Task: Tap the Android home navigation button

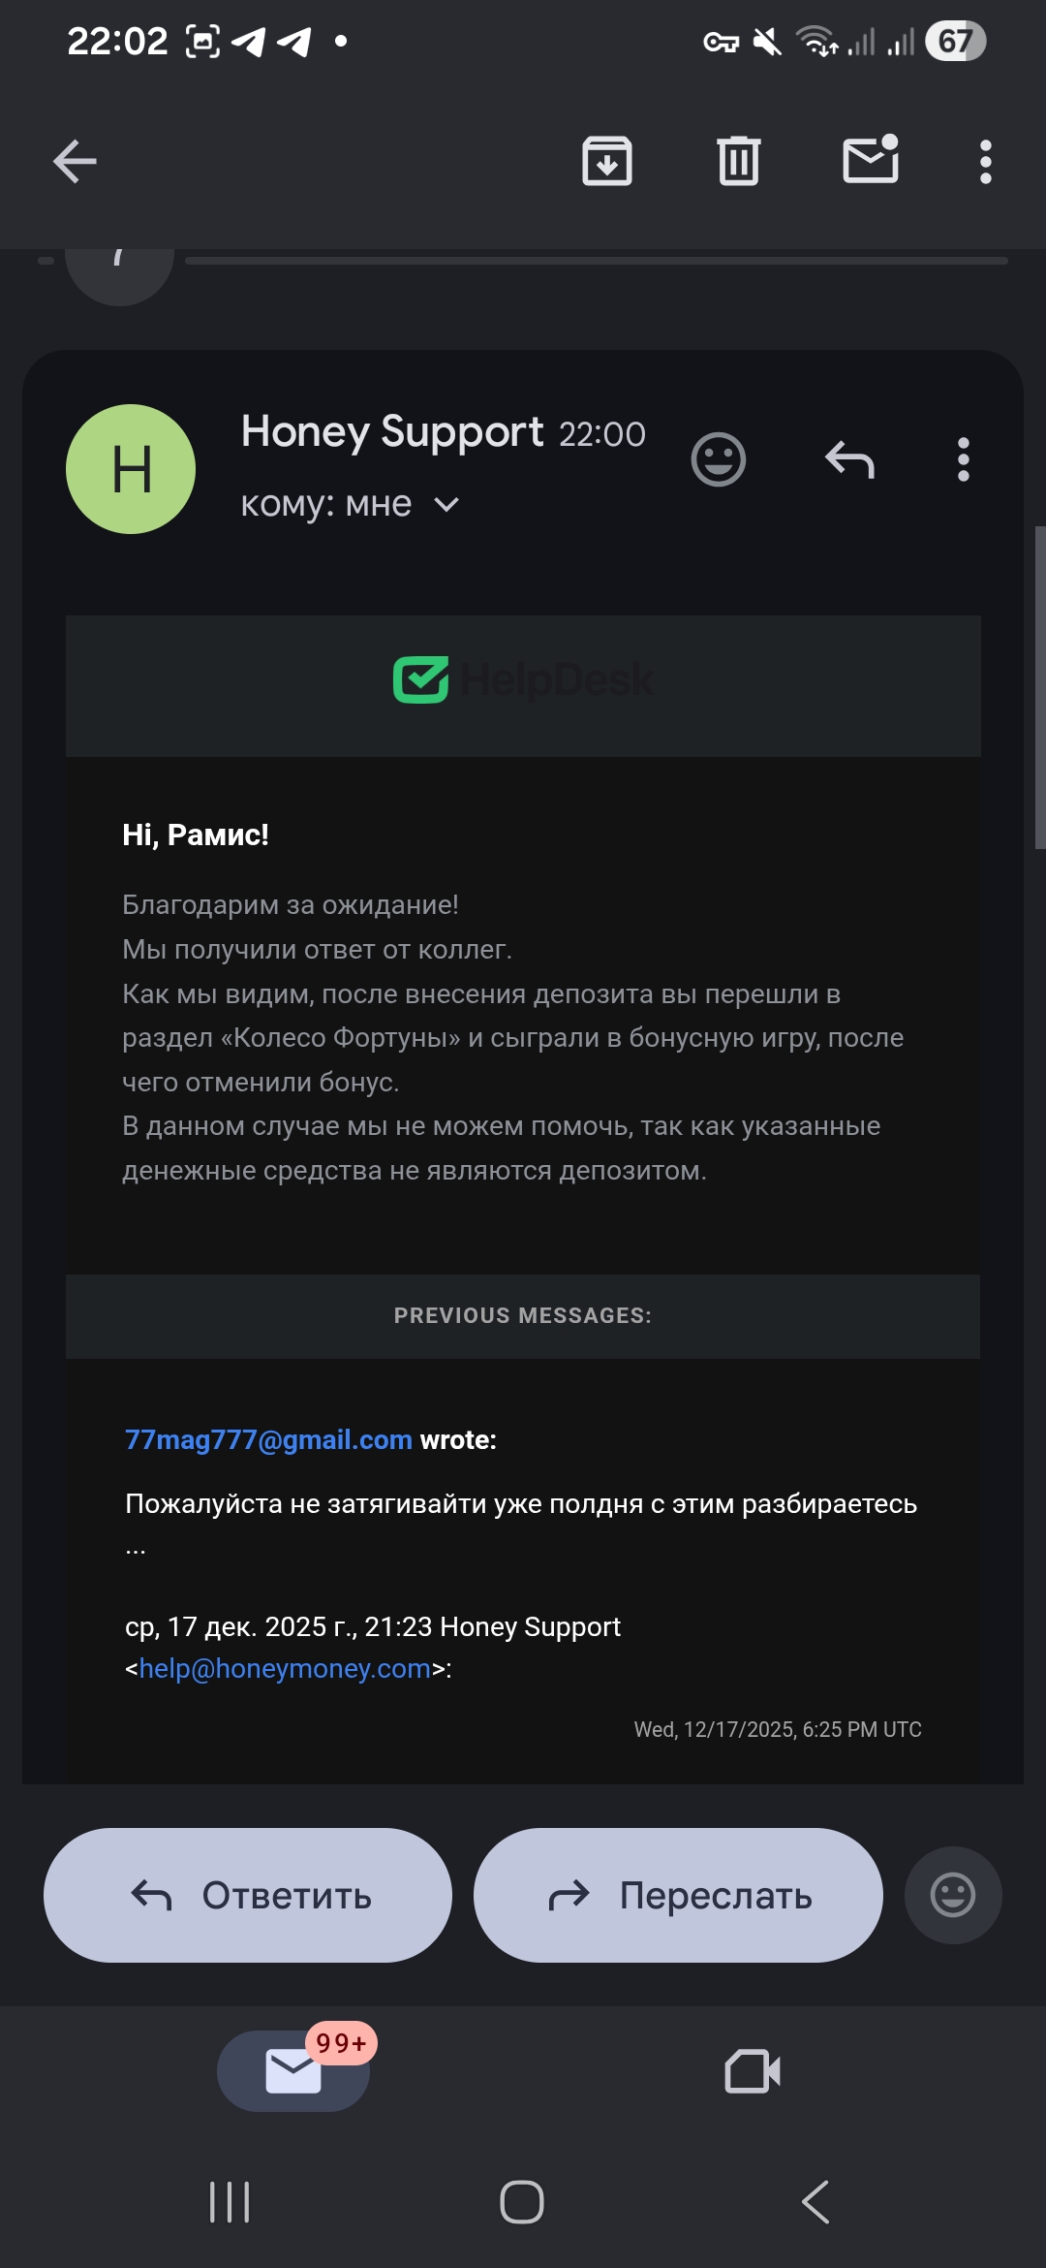Action: pyautogui.click(x=522, y=2202)
